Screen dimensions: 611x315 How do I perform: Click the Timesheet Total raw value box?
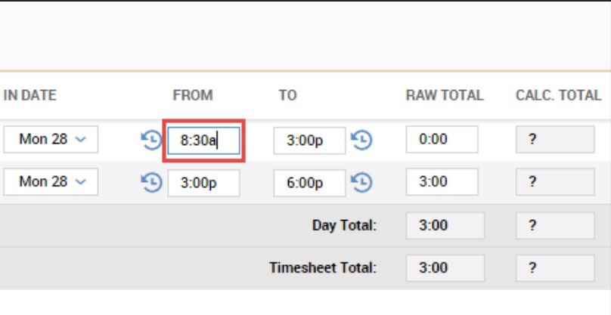tap(445, 267)
